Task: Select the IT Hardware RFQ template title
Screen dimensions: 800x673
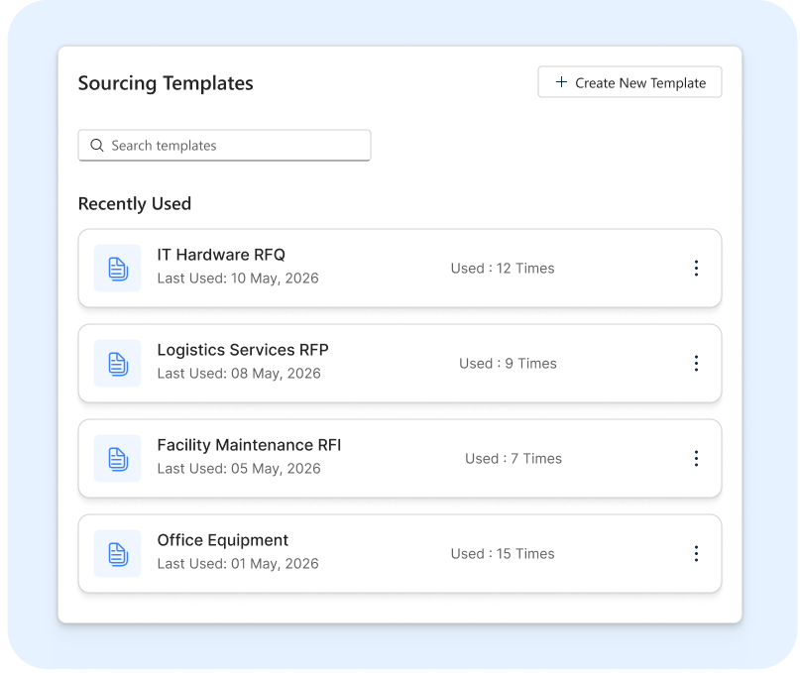Action: 221,255
